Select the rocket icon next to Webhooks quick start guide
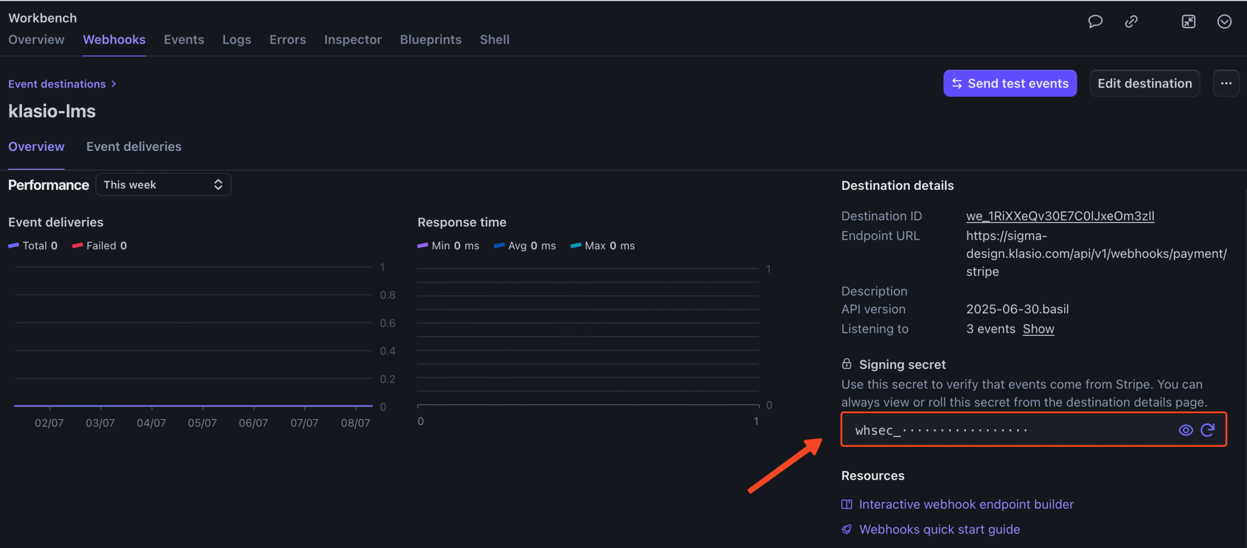This screenshot has width=1247, height=548. [847, 530]
